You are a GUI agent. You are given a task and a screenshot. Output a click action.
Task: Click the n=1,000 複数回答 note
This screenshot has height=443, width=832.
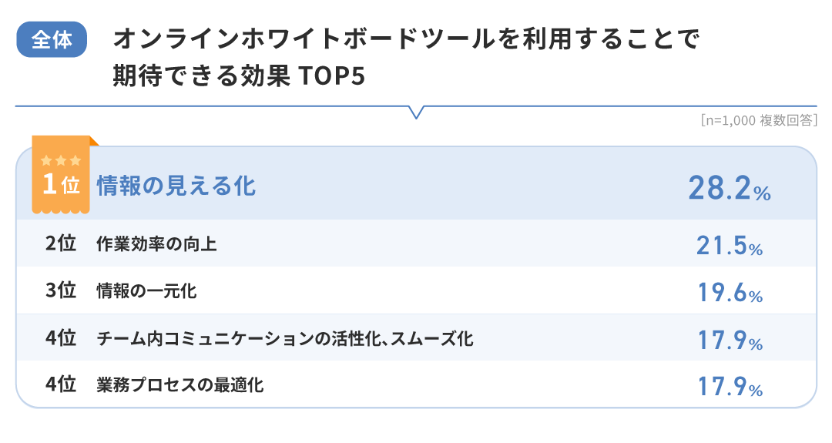pyautogui.click(x=759, y=121)
